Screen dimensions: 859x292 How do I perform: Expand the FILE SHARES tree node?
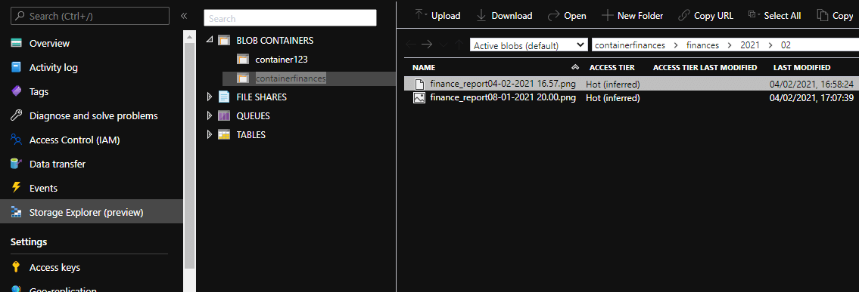pyautogui.click(x=210, y=97)
